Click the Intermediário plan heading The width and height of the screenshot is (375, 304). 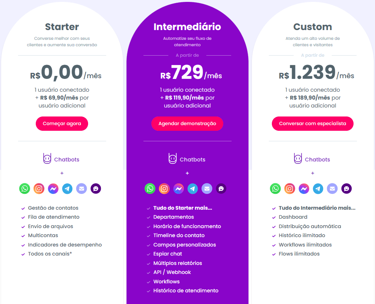187,27
